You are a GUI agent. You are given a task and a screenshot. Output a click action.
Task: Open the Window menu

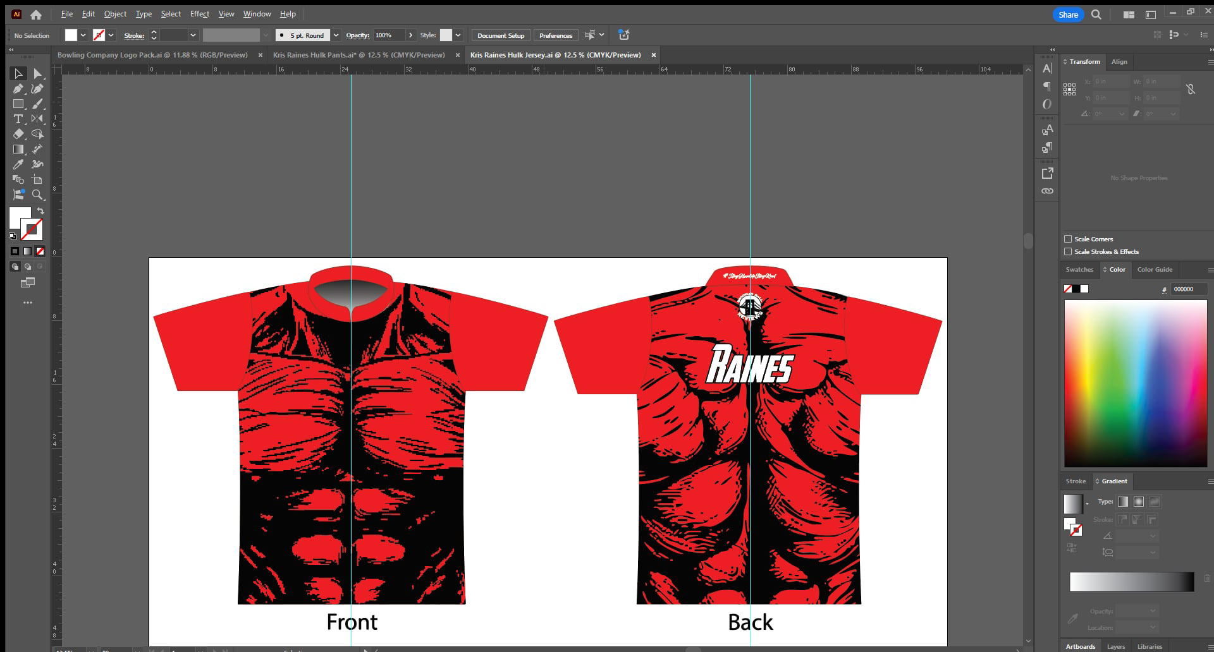click(x=257, y=14)
